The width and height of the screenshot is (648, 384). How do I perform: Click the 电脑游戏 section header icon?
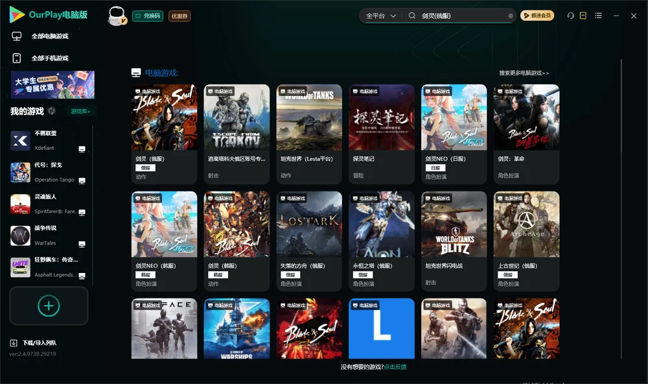click(136, 73)
